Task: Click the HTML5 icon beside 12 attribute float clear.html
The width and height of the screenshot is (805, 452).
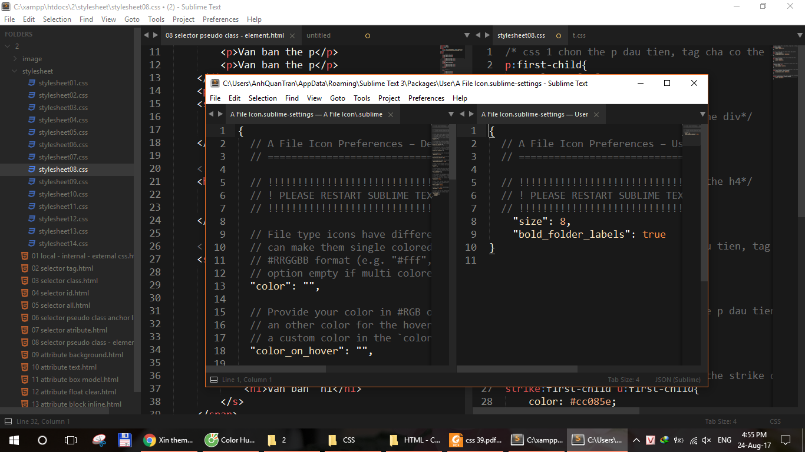Action: click(x=25, y=392)
